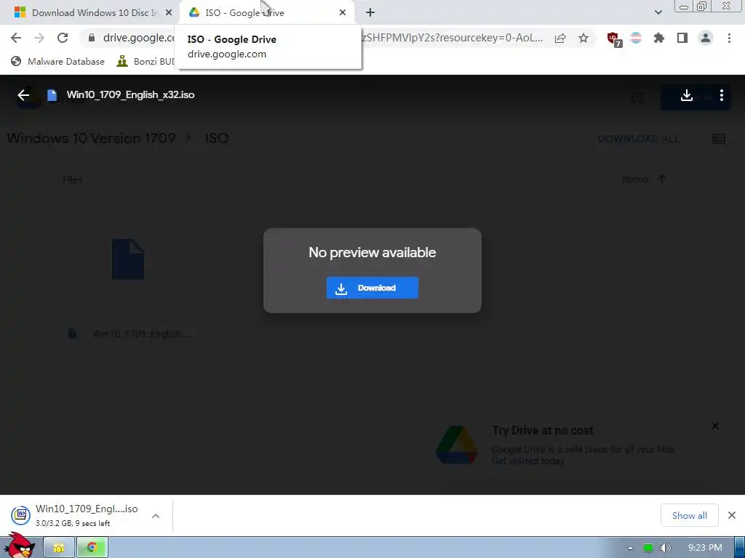Select the ISO - Google Drive tab
Screen dimensions: 745x558
pyautogui.click(x=266, y=13)
